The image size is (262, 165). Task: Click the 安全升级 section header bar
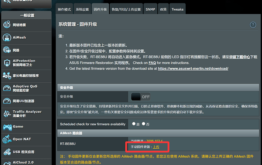coord(158,88)
